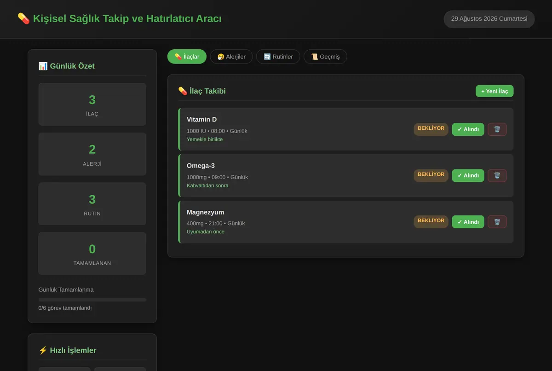Screen dimensions: 552x371
Task: Click the medication name Magnezyum
Action: pos(205,212)
